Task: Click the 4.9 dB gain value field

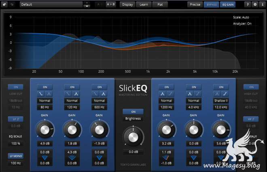Action: [x=45, y=144]
